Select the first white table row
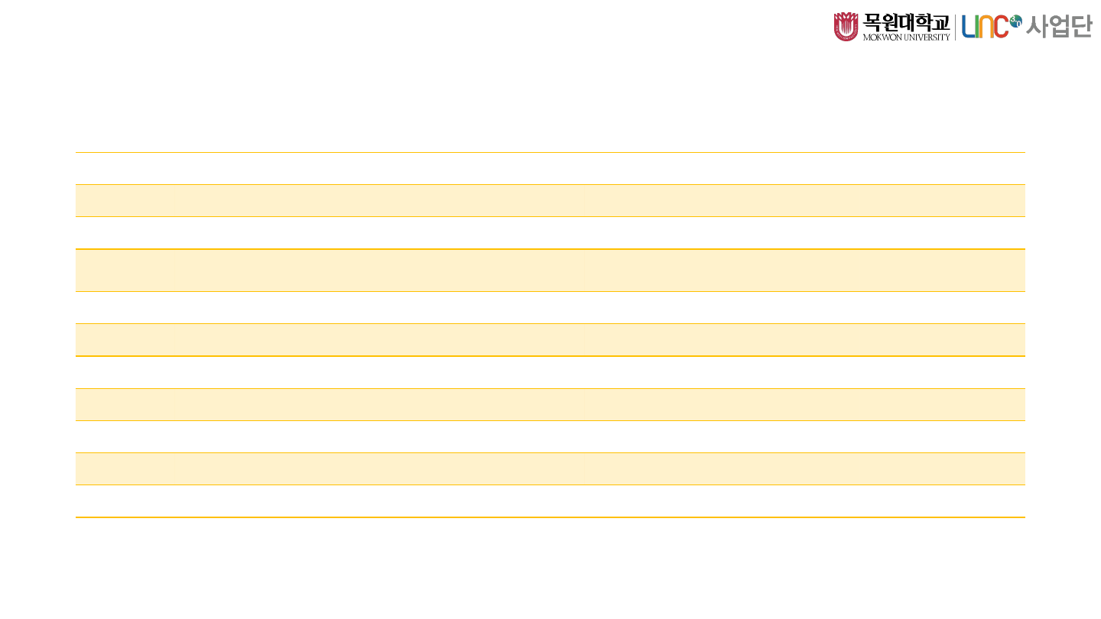Image resolution: width=1101 pixels, height=619 pixels. click(550, 168)
